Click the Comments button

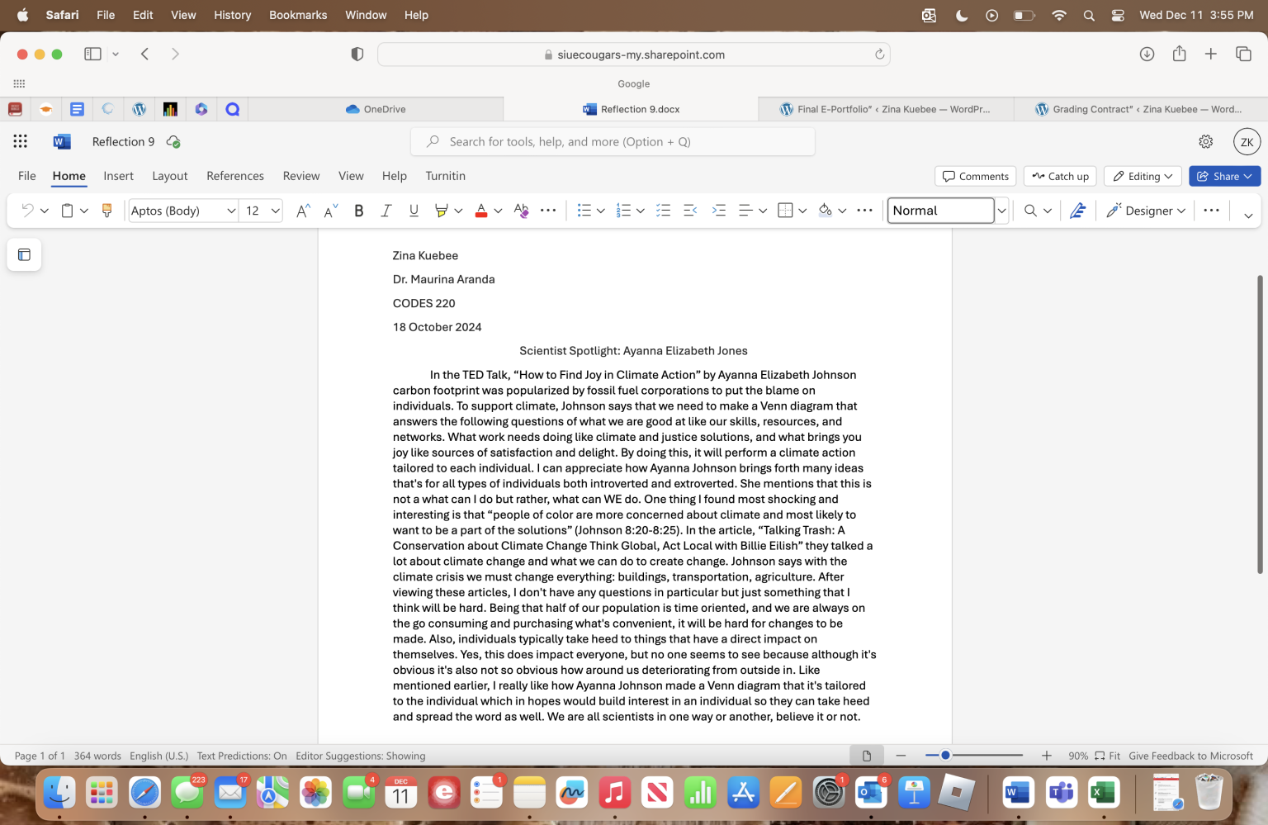[x=975, y=176]
